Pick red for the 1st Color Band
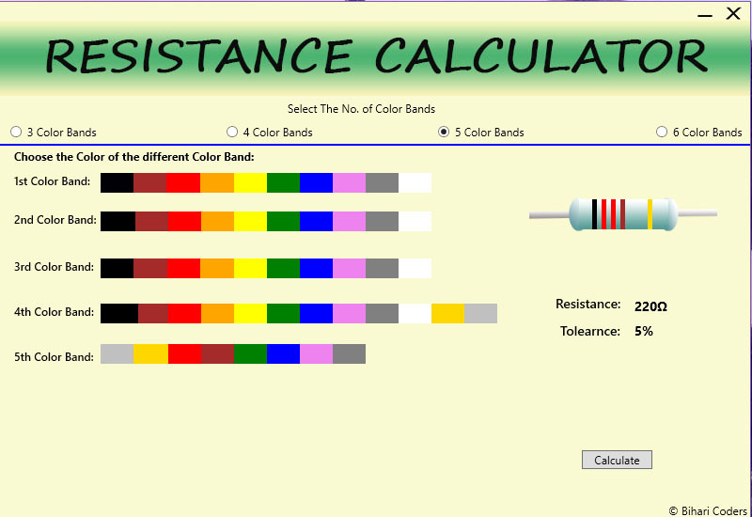752x517 pixels. pos(183,182)
